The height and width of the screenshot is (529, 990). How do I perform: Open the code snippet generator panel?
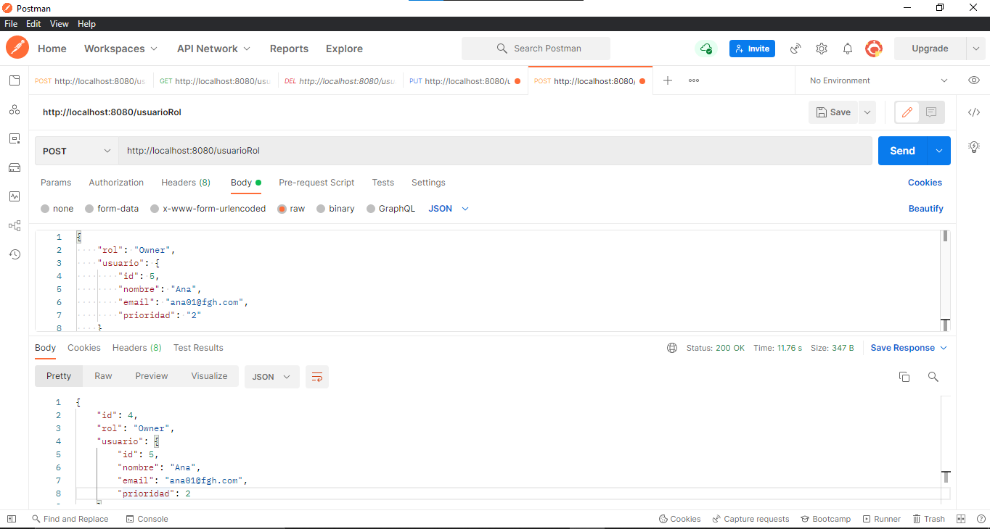pos(974,112)
